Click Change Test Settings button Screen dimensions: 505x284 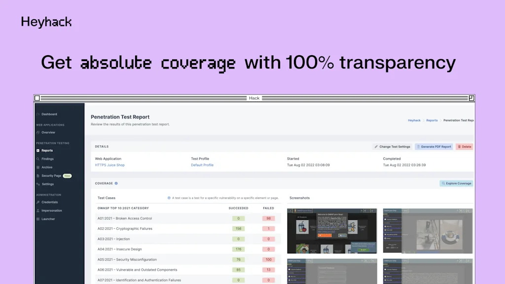pos(392,147)
